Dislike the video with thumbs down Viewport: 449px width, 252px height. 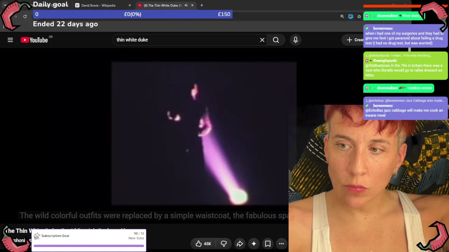point(223,244)
